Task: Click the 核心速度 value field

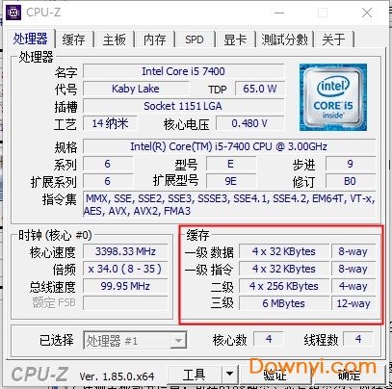Action: (x=125, y=251)
